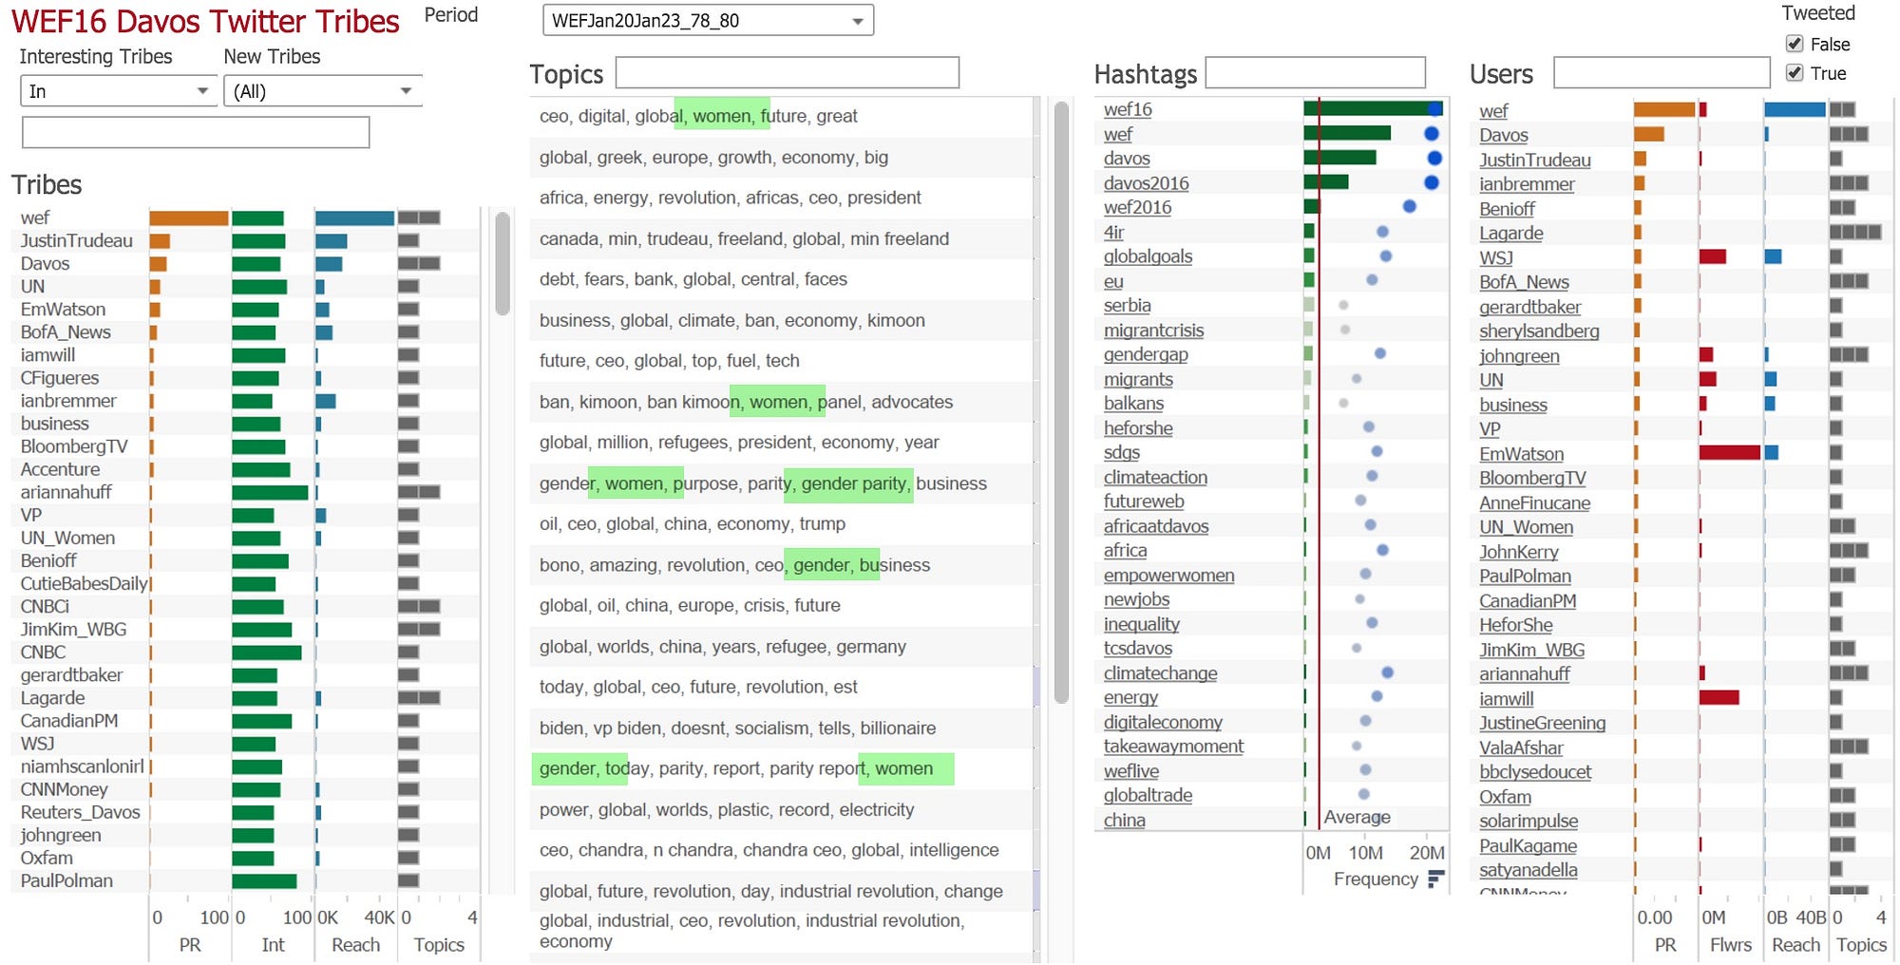Open the ariannahuff user link
Screen dimensions: 1900x965
(x=1525, y=673)
